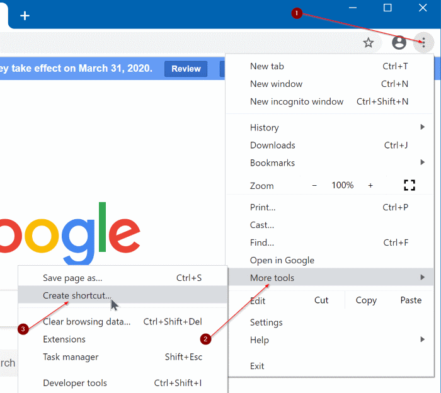The width and height of the screenshot is (441, 393).
Task: Select New tab from the menu
Action: pos(329,66)
